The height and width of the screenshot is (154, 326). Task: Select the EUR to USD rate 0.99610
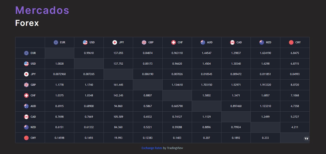click(x=89, y=53)
